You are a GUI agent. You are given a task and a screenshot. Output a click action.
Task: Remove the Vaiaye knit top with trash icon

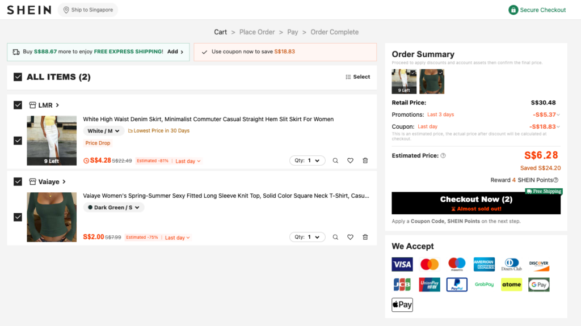click(365, 237)
